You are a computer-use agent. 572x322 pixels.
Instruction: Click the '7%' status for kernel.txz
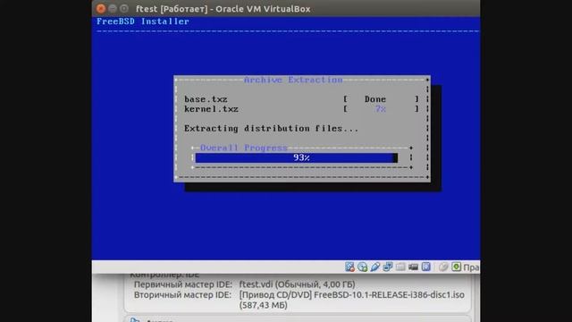click(x=381, y=109)
